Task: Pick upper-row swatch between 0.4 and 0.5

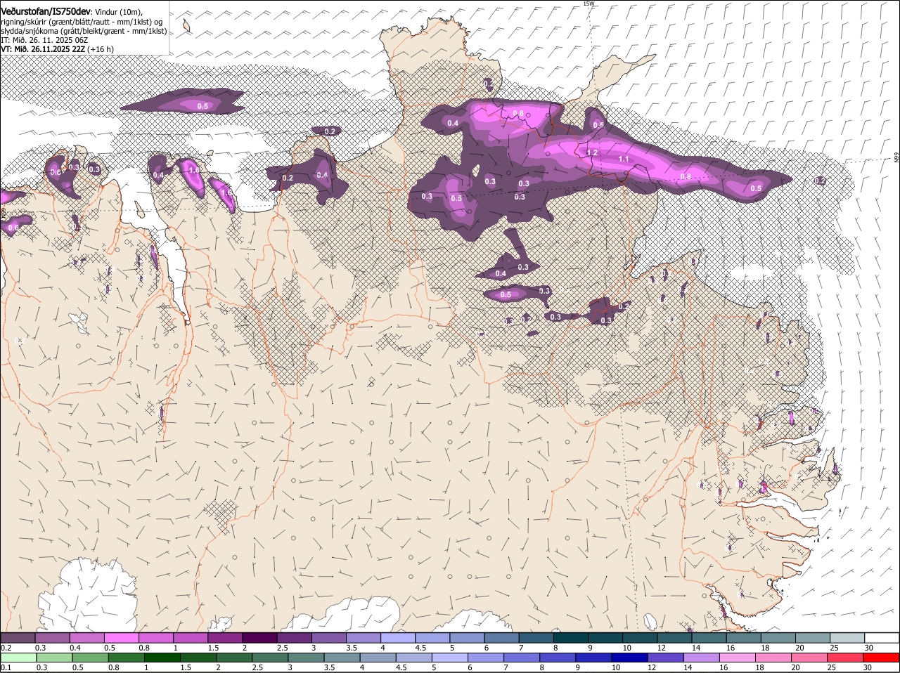Action: (87, 637)
